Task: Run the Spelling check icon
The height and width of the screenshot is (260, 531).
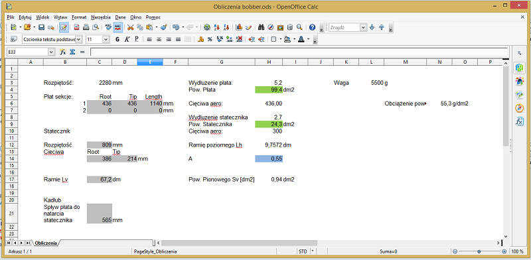Action: point(108,27)
